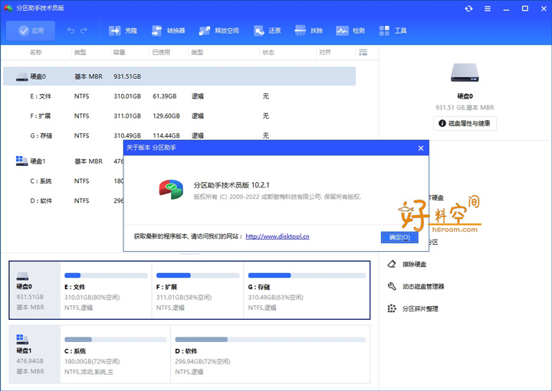Select the G: 存储 block in disk map
Viewport: 552px width, 391px height.
tap(307, 290)
